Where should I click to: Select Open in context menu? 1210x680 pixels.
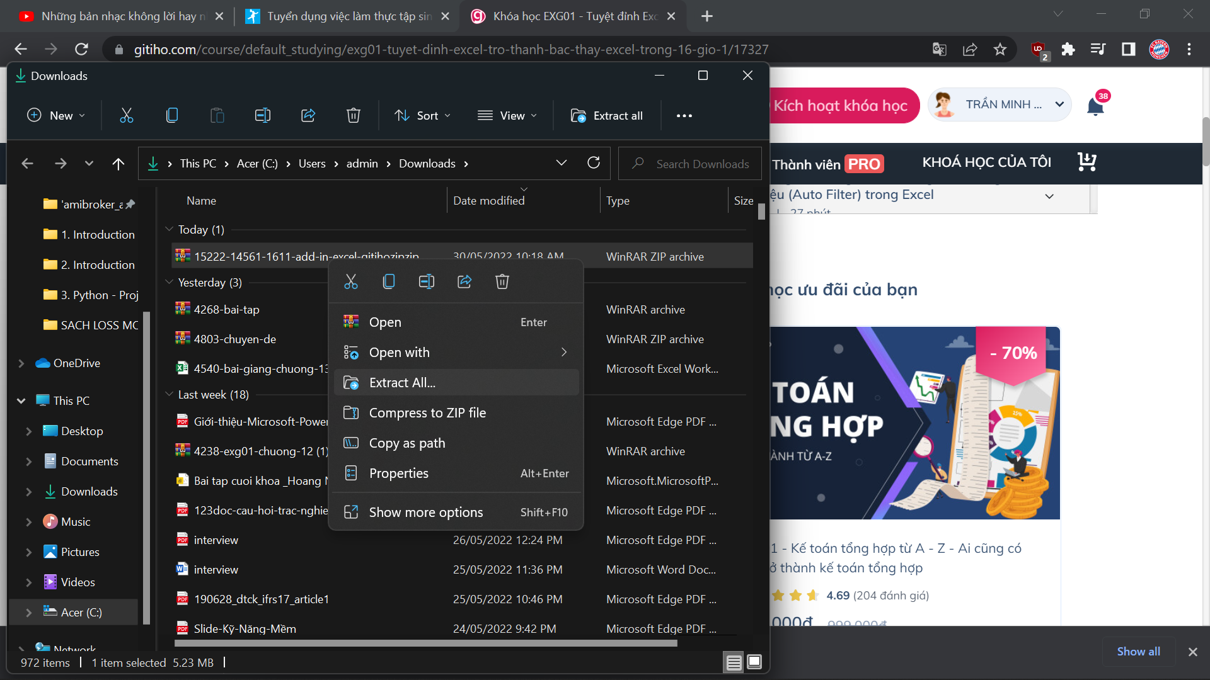coord(456,322)
